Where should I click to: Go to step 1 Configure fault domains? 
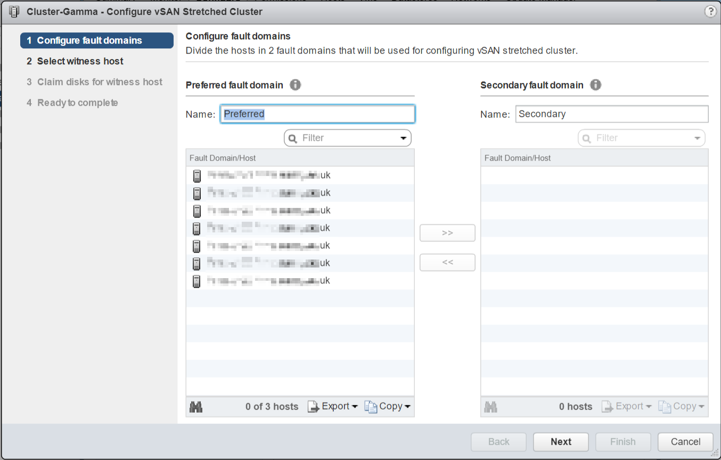(x=97, y=40)
